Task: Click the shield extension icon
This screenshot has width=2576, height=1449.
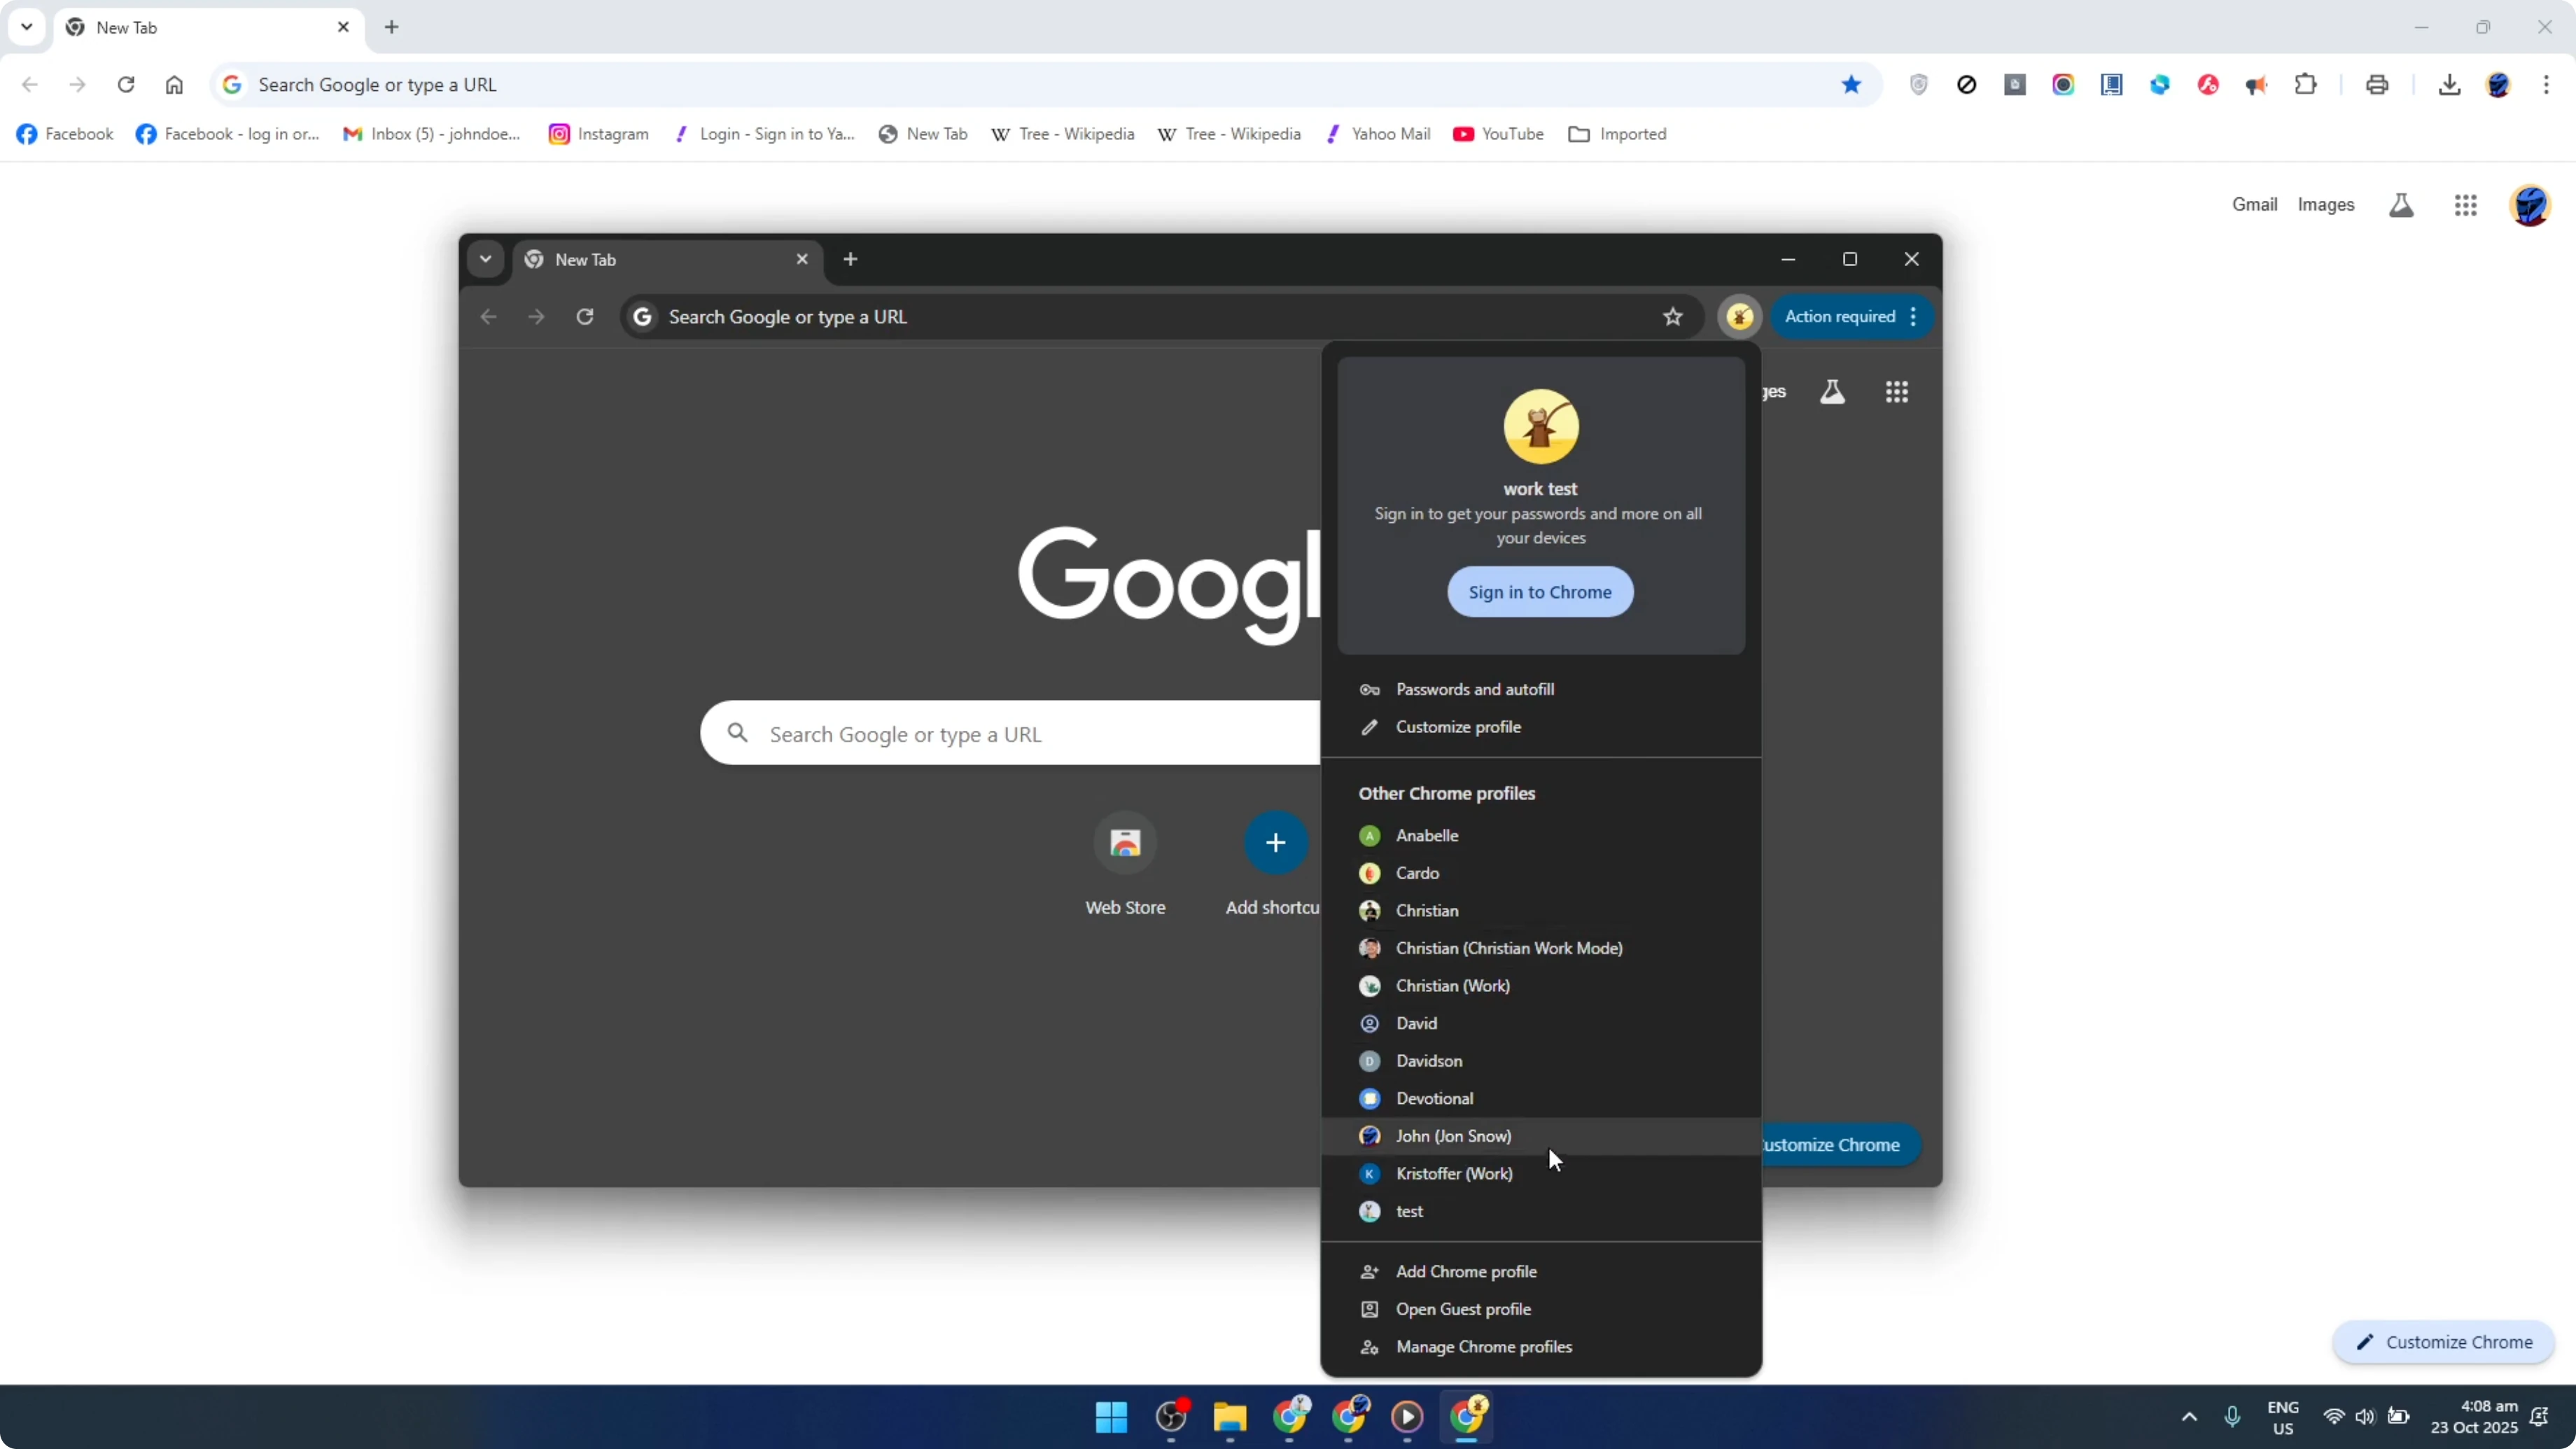Action: pyautogui.click(x=1919, y=84)
